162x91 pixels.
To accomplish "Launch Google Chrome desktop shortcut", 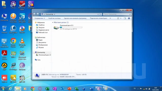I will click(x=13, y=43).
